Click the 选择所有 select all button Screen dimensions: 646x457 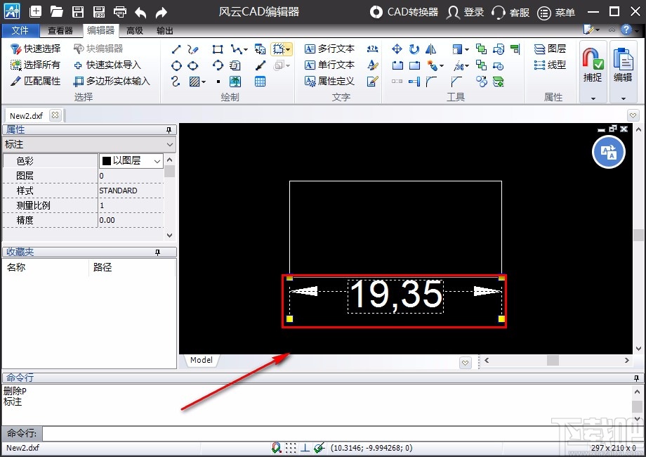pyautogui.click(x=35, y=65)
